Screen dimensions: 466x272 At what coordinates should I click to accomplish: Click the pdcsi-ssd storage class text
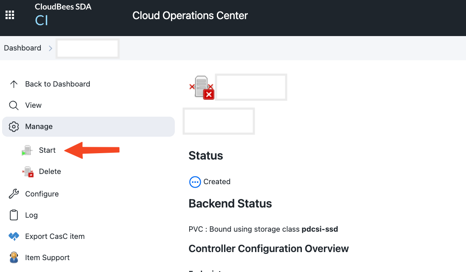(x=319, y=229)
